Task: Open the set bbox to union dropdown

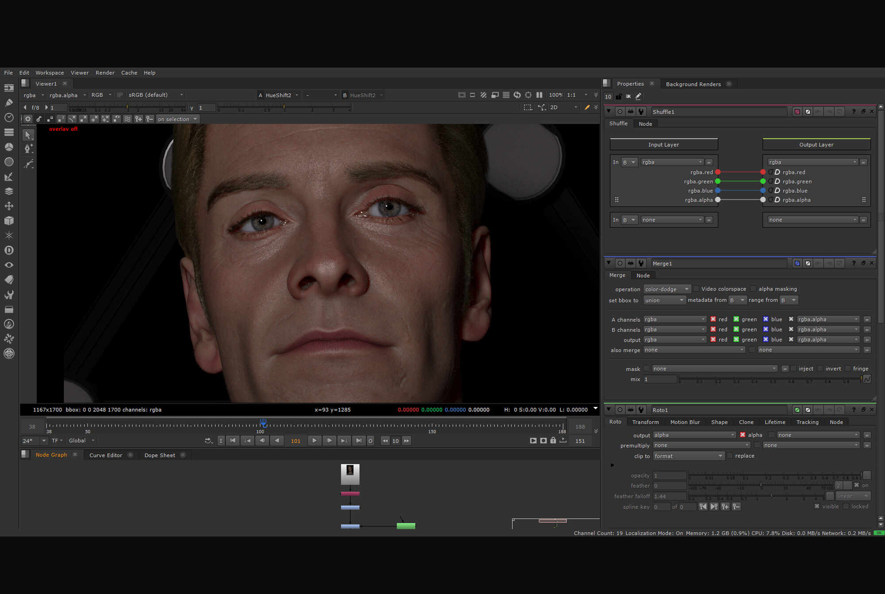Action: (x=664, y=300)
